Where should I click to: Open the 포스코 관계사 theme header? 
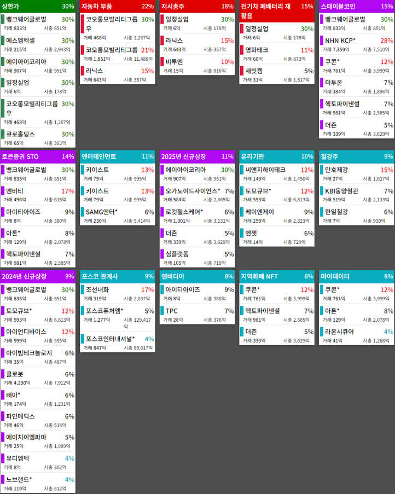pyautogui.click(x=118, y=276)
